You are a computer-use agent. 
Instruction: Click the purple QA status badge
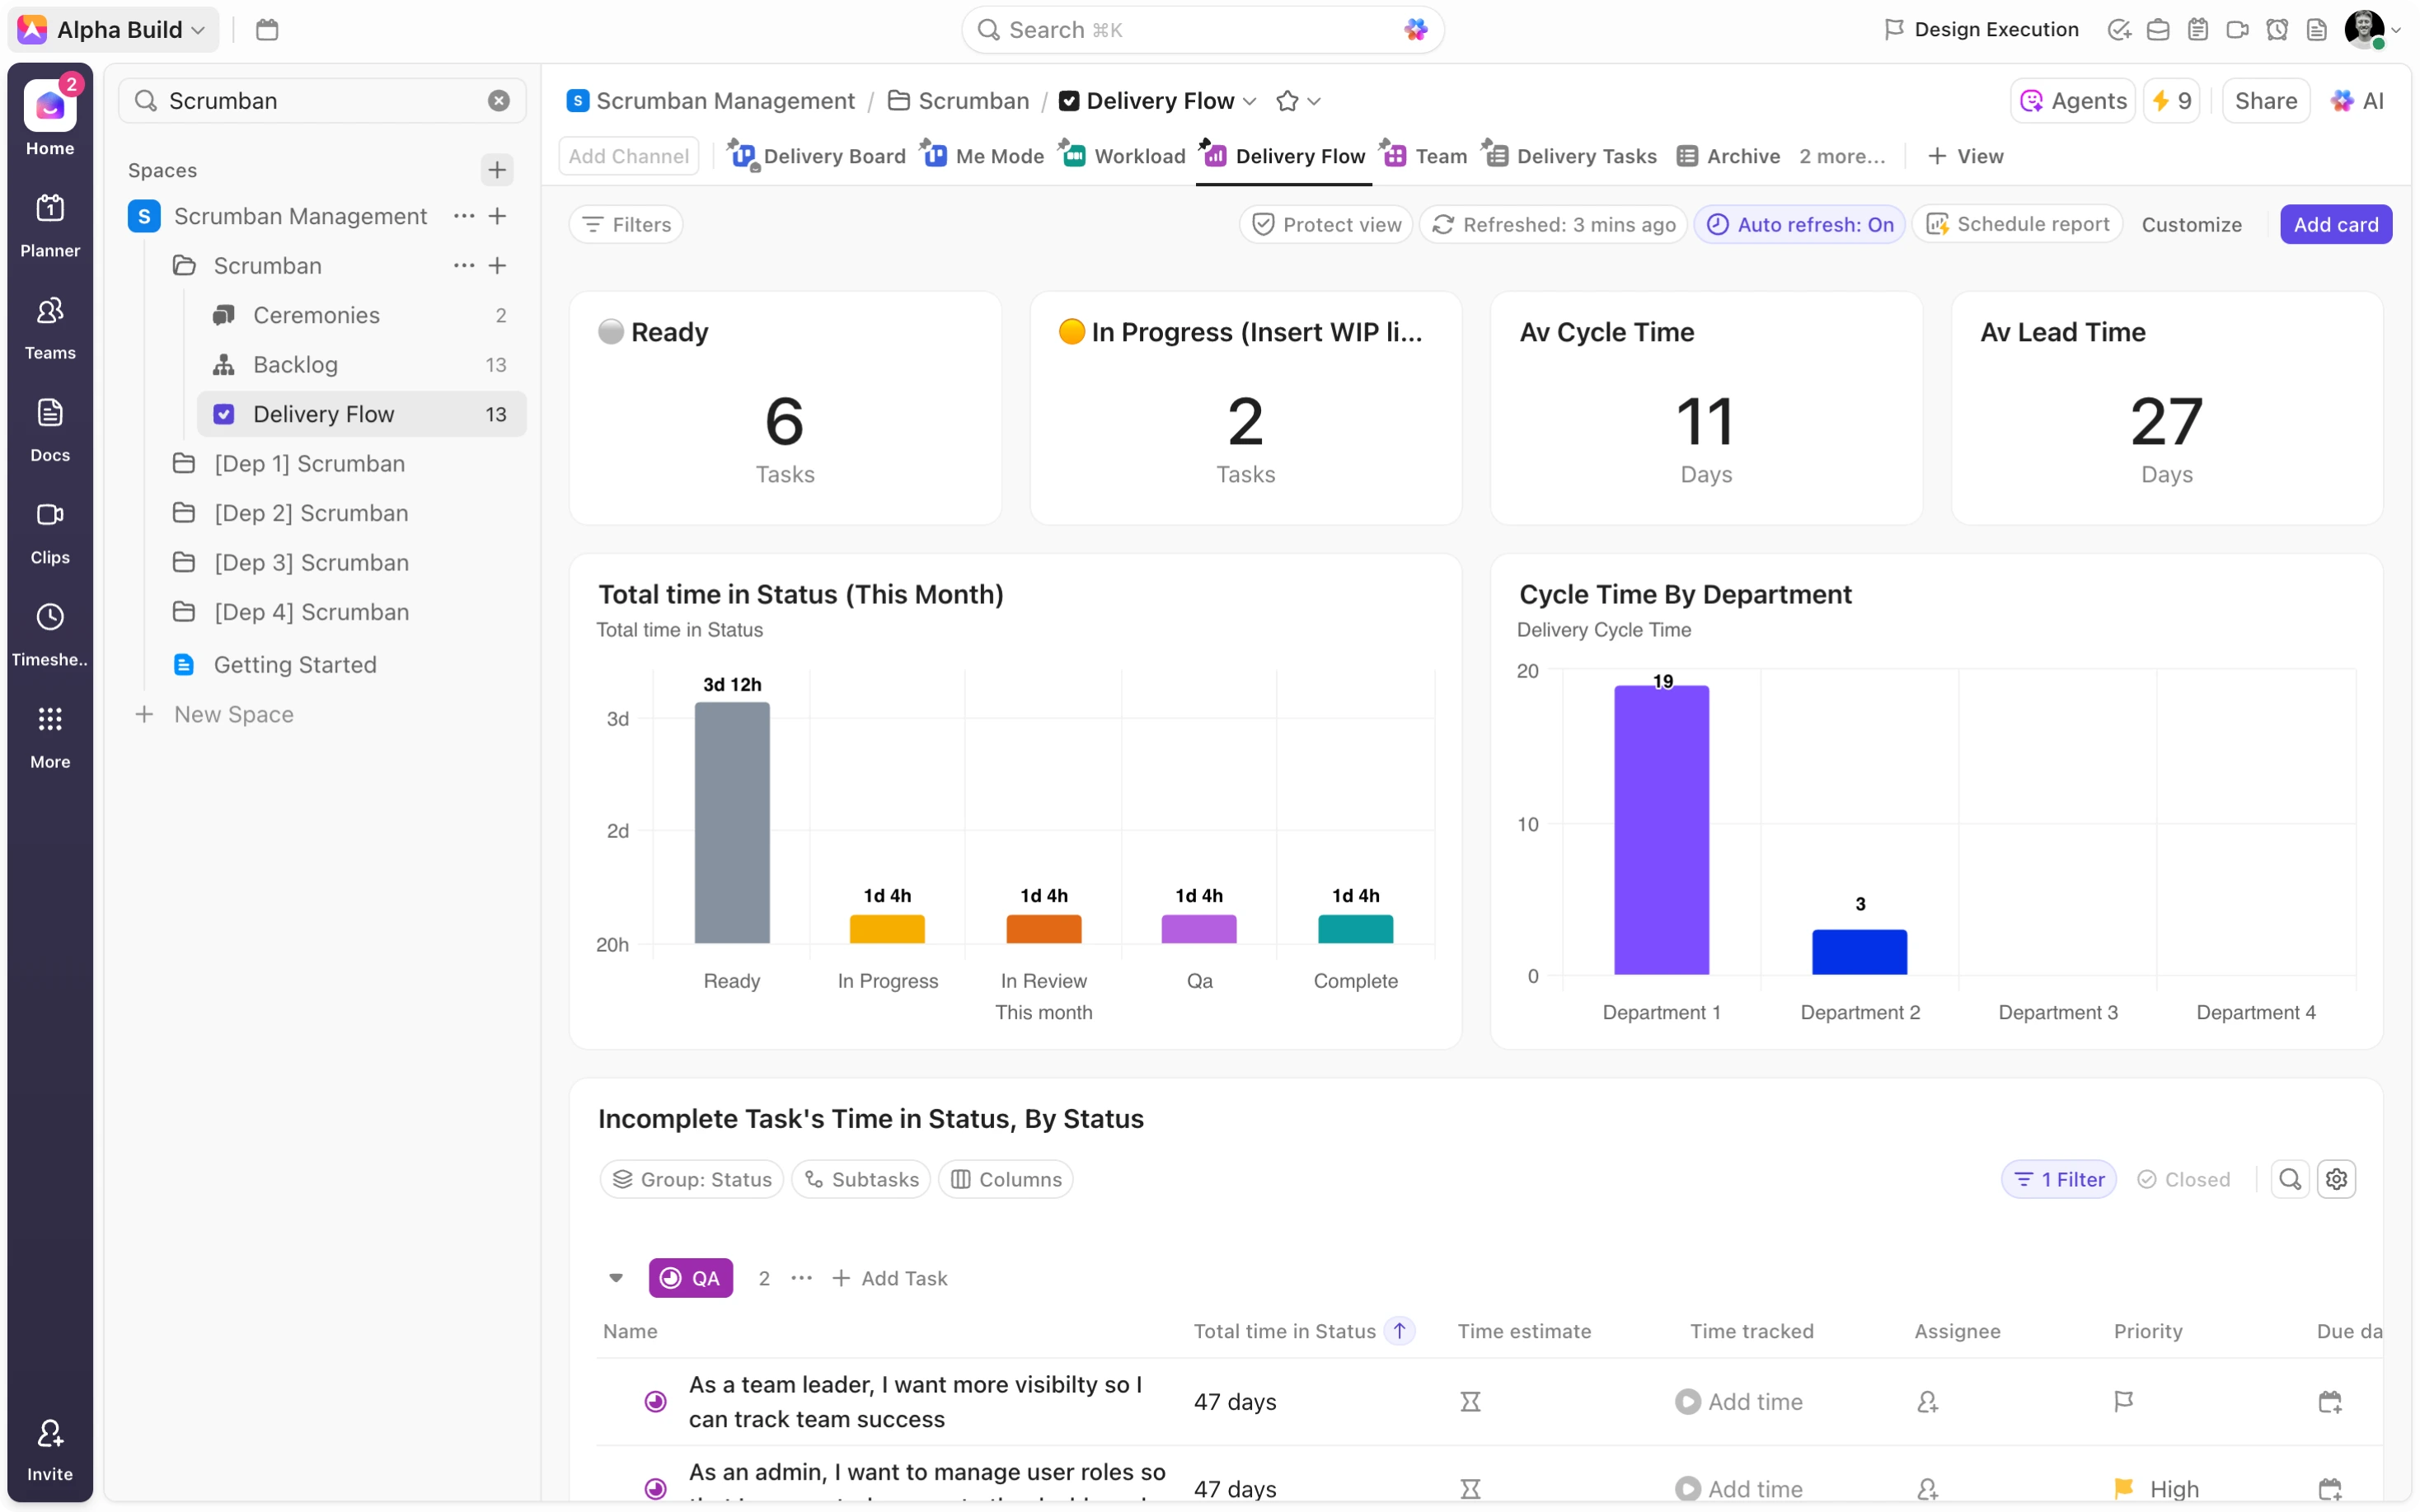click(x=690, y=1277)
